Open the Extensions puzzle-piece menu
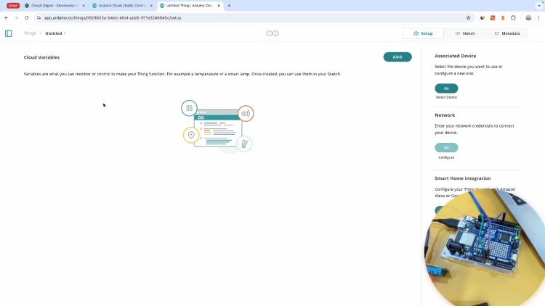 [x=513, y=17]
